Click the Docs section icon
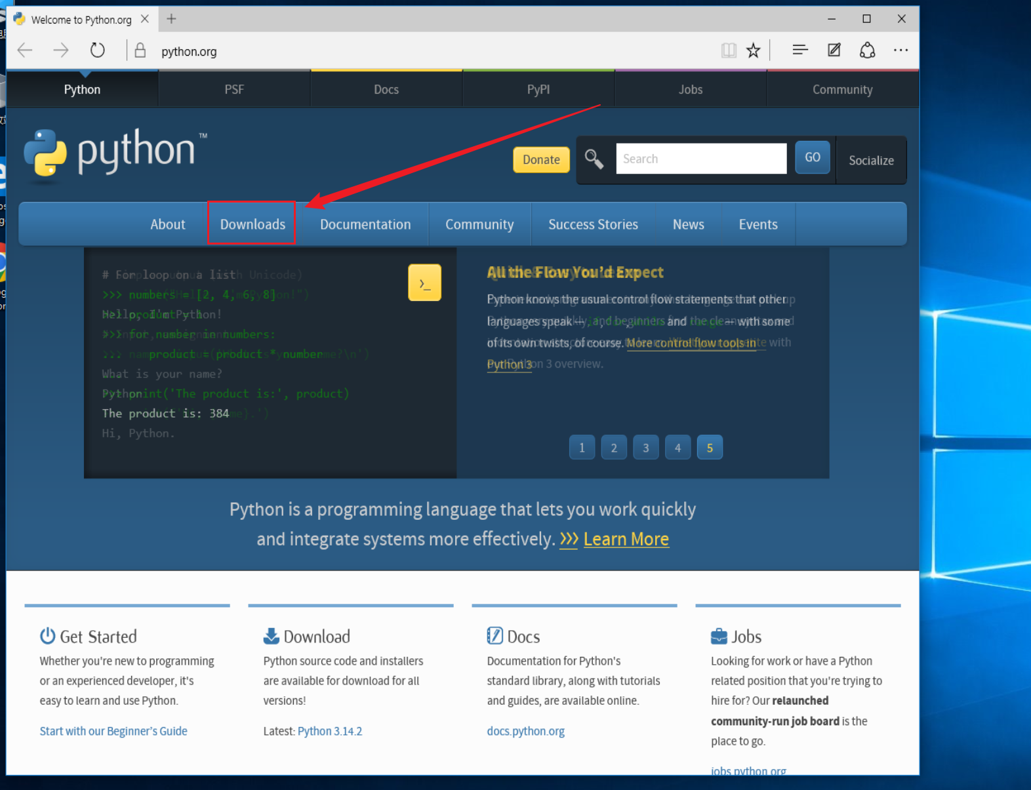This screenshot has height=790, width=1031. click(495, 636)
